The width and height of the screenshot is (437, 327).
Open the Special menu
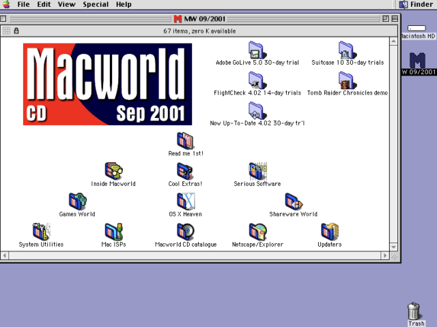96,5
